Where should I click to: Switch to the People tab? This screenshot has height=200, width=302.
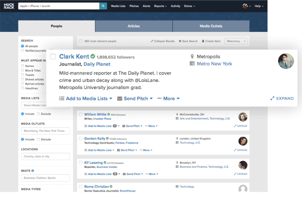point(57,26)
